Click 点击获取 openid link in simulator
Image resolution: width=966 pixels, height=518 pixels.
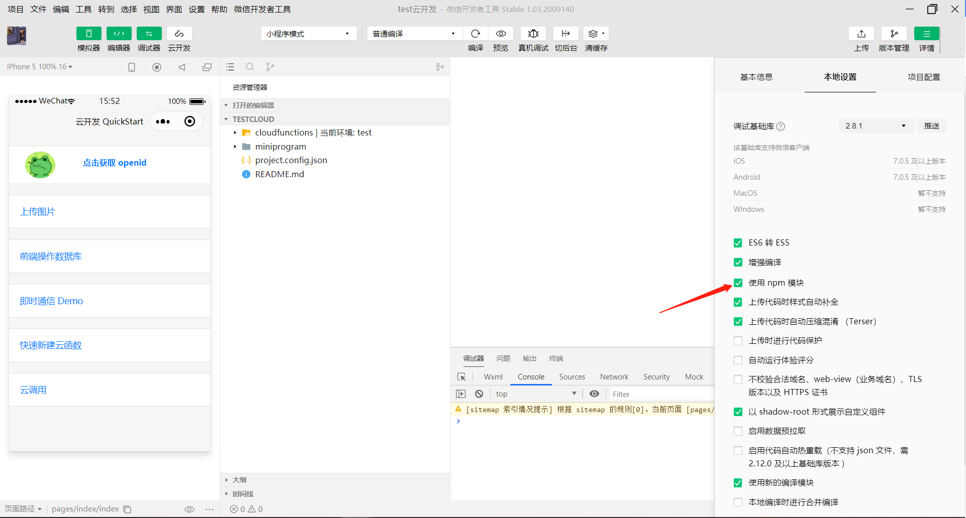[115, 163]
